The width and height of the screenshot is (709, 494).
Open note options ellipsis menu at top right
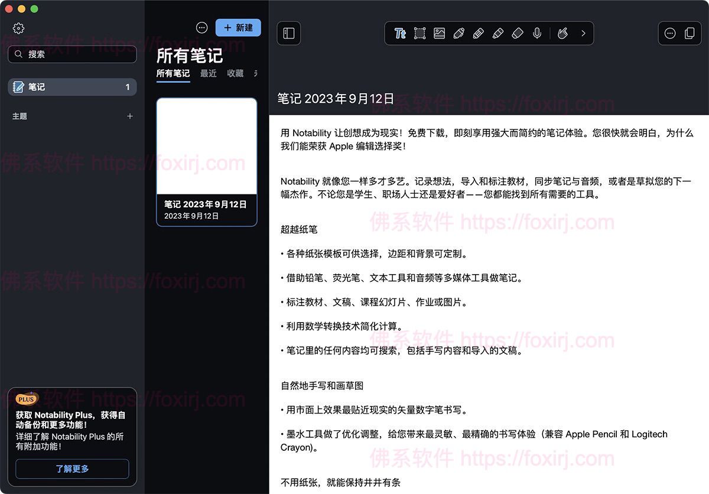[x=670, y=34]
